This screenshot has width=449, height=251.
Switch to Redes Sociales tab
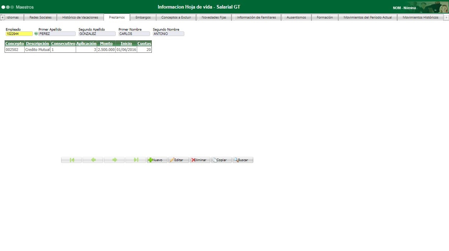(x=40, y=17)
